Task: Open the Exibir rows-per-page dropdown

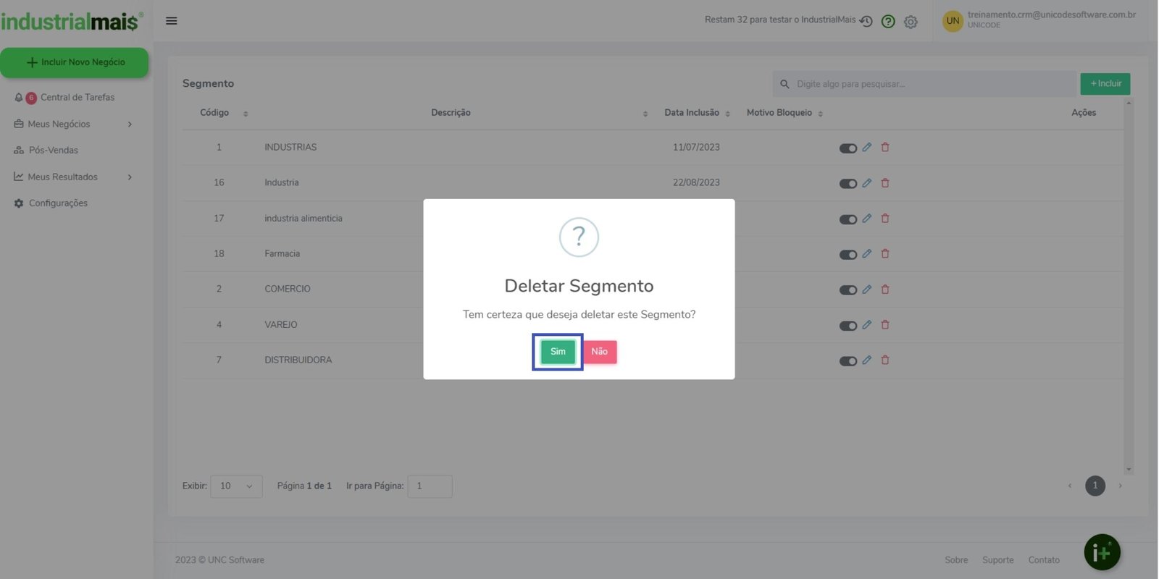Action: [x=236, y=486]
